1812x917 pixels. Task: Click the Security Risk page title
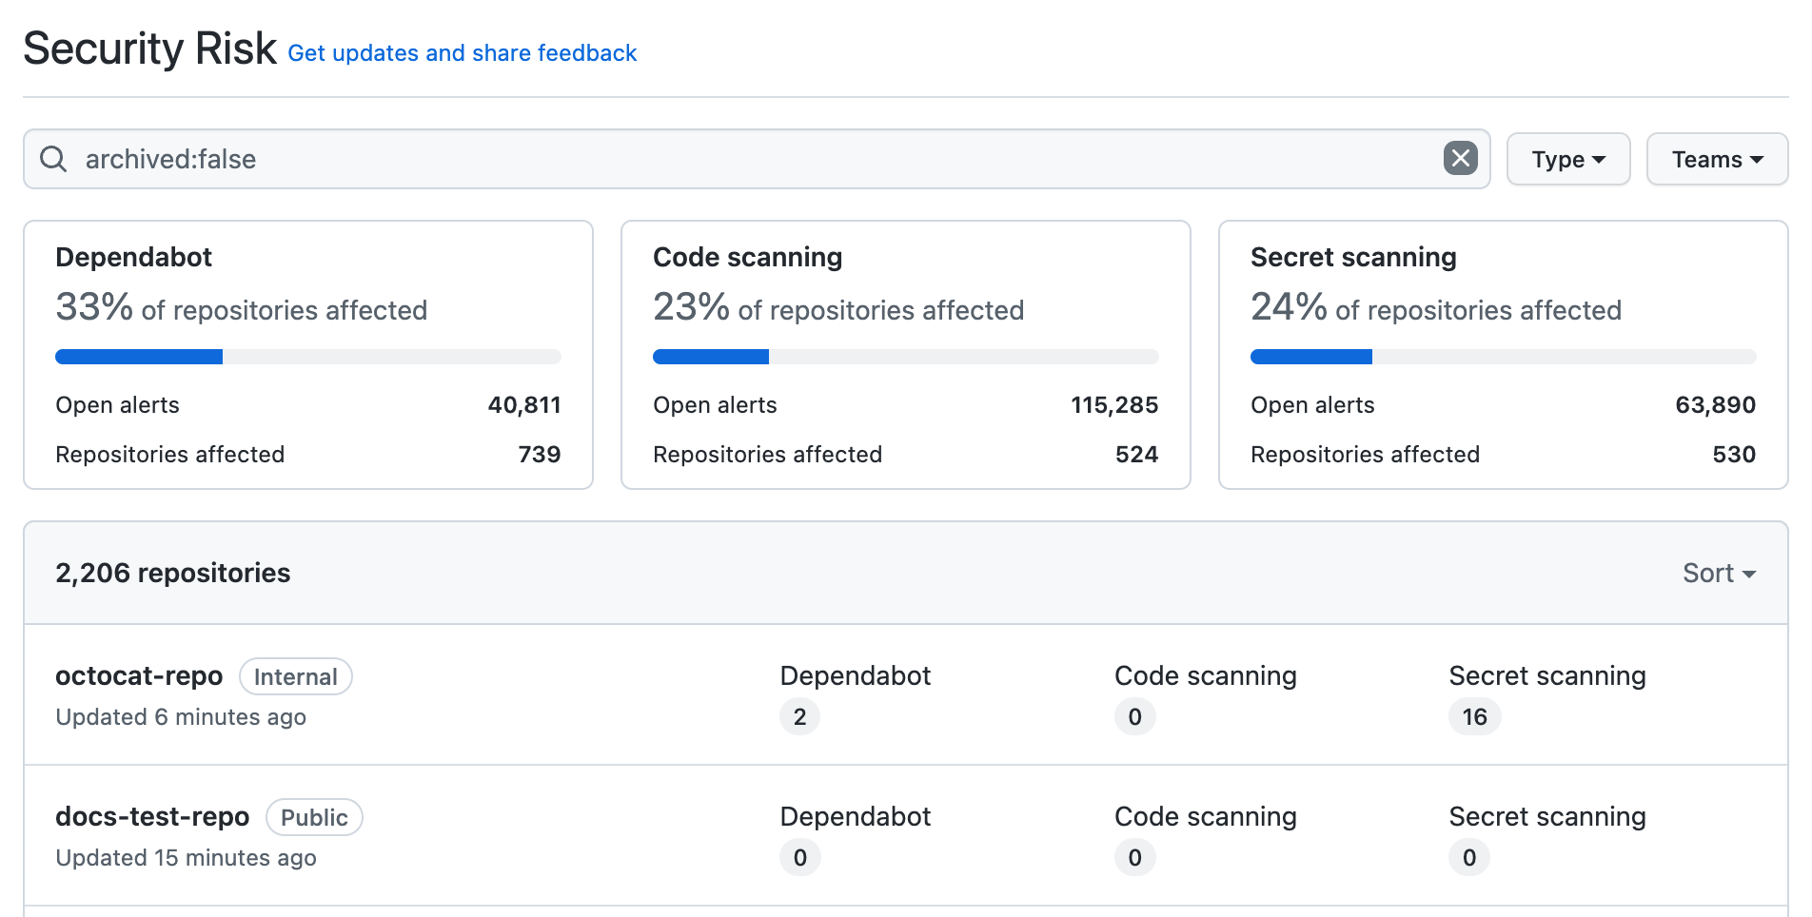[x=150, y=49]
